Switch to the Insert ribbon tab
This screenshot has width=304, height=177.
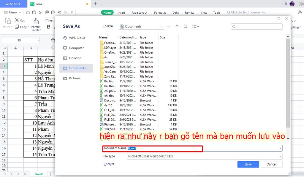pos(121,12)
